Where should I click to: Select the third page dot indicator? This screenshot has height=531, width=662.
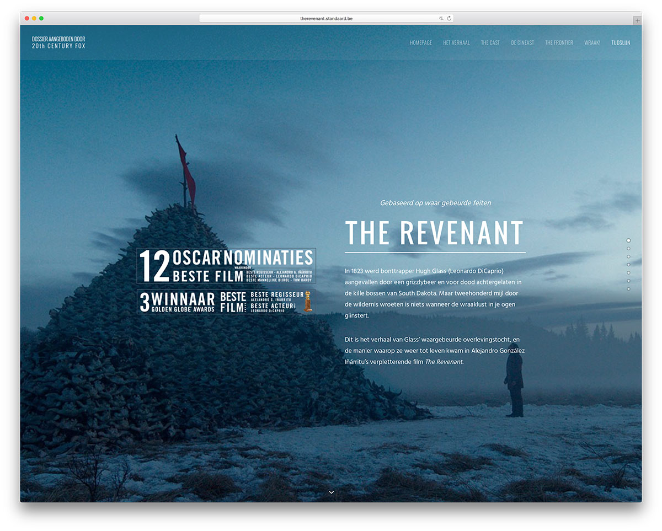click(628, 256)
